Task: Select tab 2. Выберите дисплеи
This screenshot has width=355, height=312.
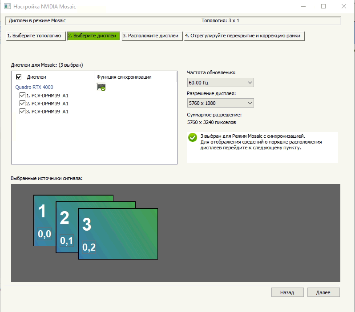Action: tap(93, 36)
